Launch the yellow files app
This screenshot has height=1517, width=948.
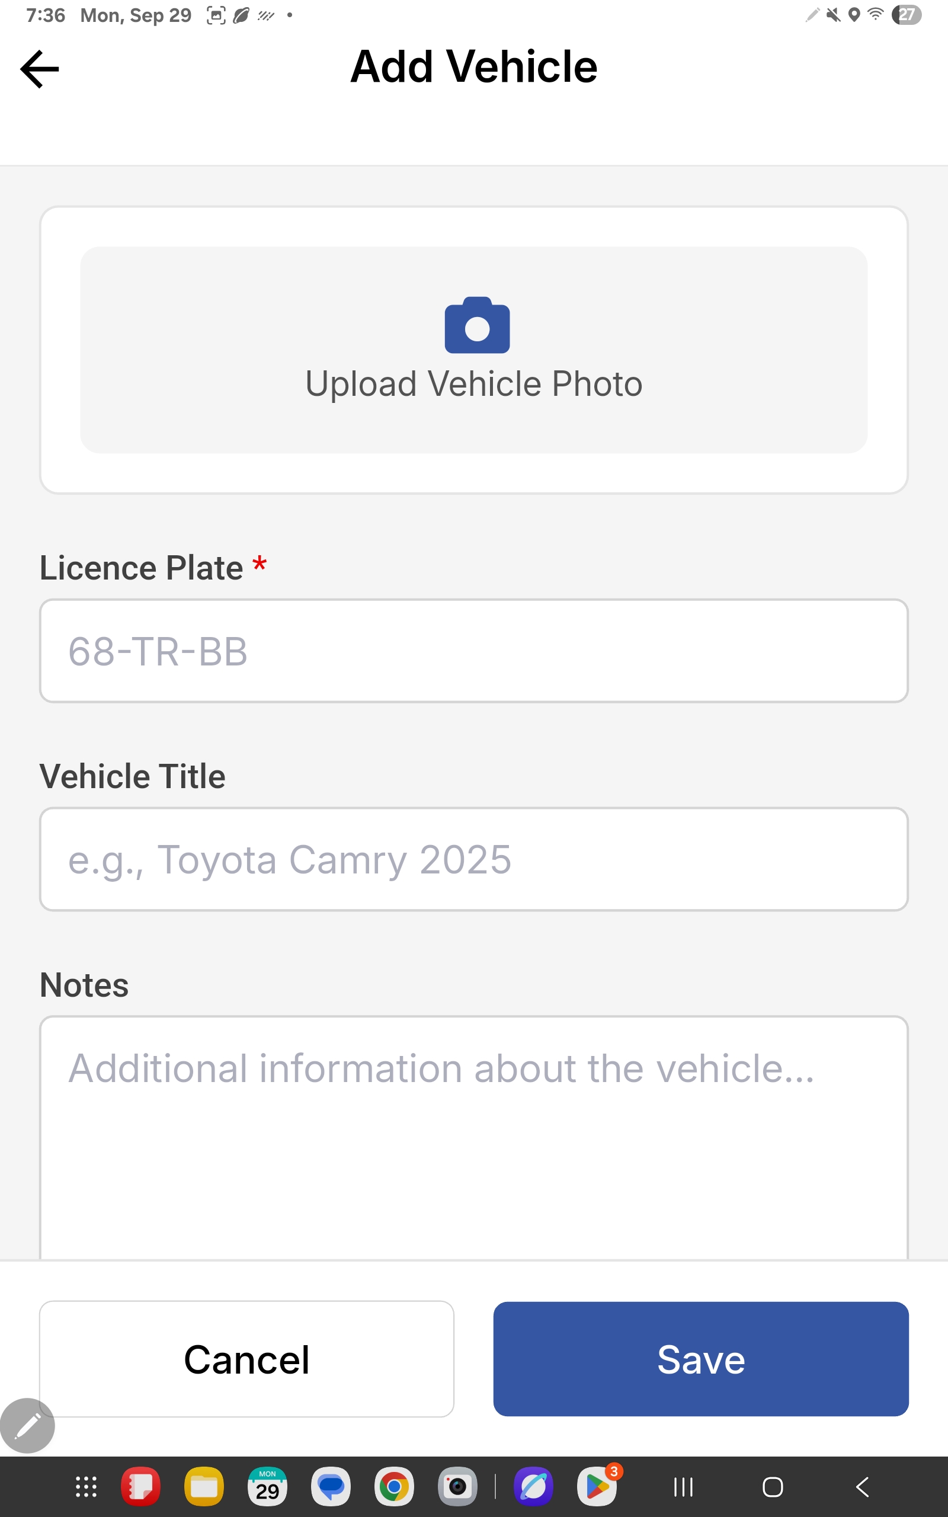tap(204, 1487)
